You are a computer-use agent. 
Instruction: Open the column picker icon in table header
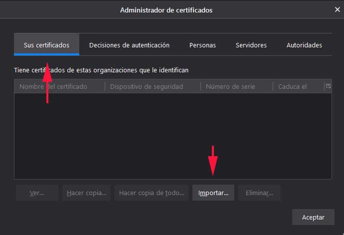(x=328, y=86)
